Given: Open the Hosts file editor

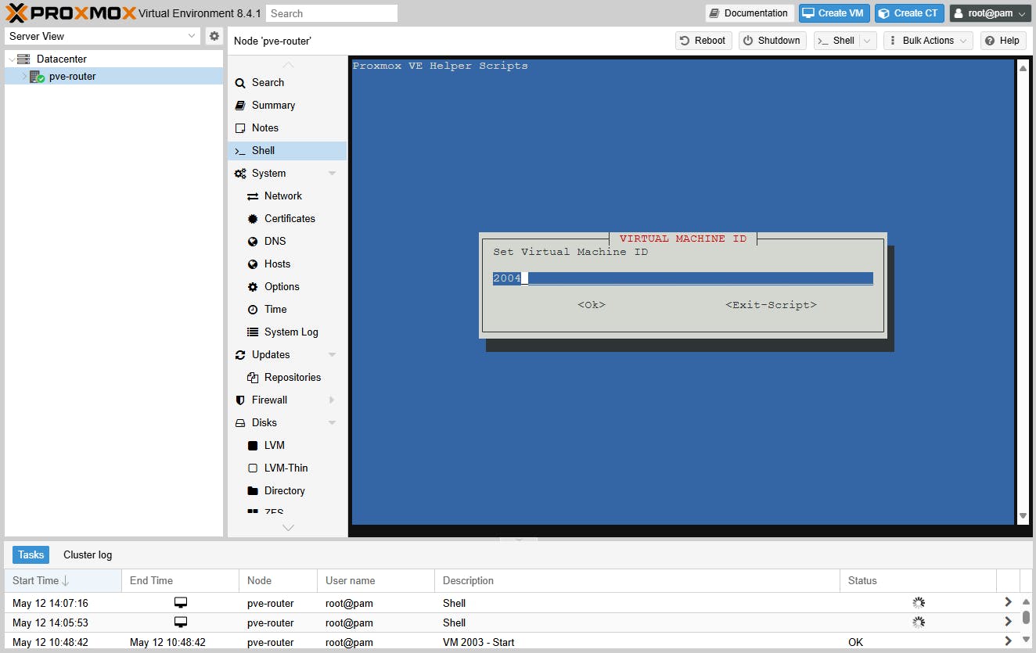Looking at the screenshot, I should click(251, 264).
